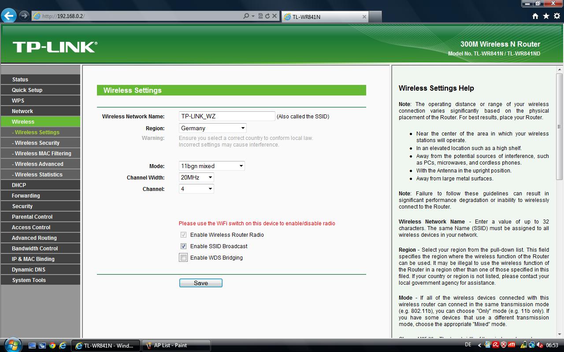Click the Wireless Network Name field
This screenshot has height=352, width=564.
[227, 116]
